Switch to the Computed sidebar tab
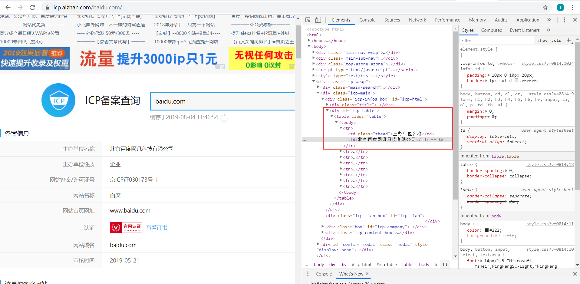 [492, 30]
